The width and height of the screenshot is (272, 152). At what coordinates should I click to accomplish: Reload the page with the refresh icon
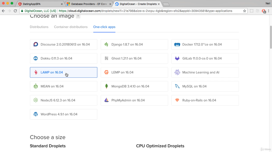[x=15, y=11]
